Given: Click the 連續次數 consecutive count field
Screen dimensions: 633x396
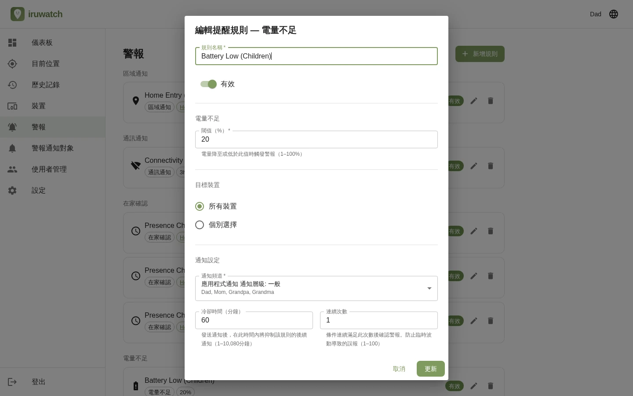Looking at the screenshot, I should [x=379, y=320].
